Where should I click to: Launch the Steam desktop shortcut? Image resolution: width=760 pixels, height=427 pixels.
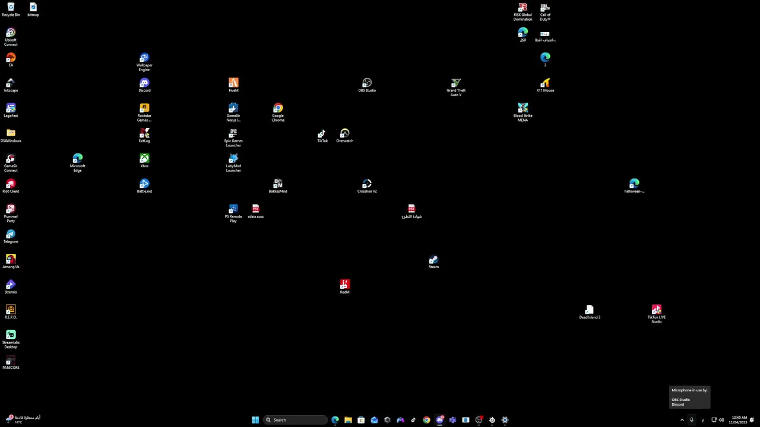coord(433,262)
